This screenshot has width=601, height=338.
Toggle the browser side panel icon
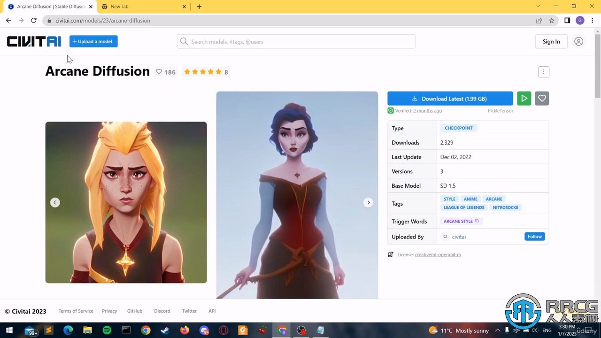point(567,21)
